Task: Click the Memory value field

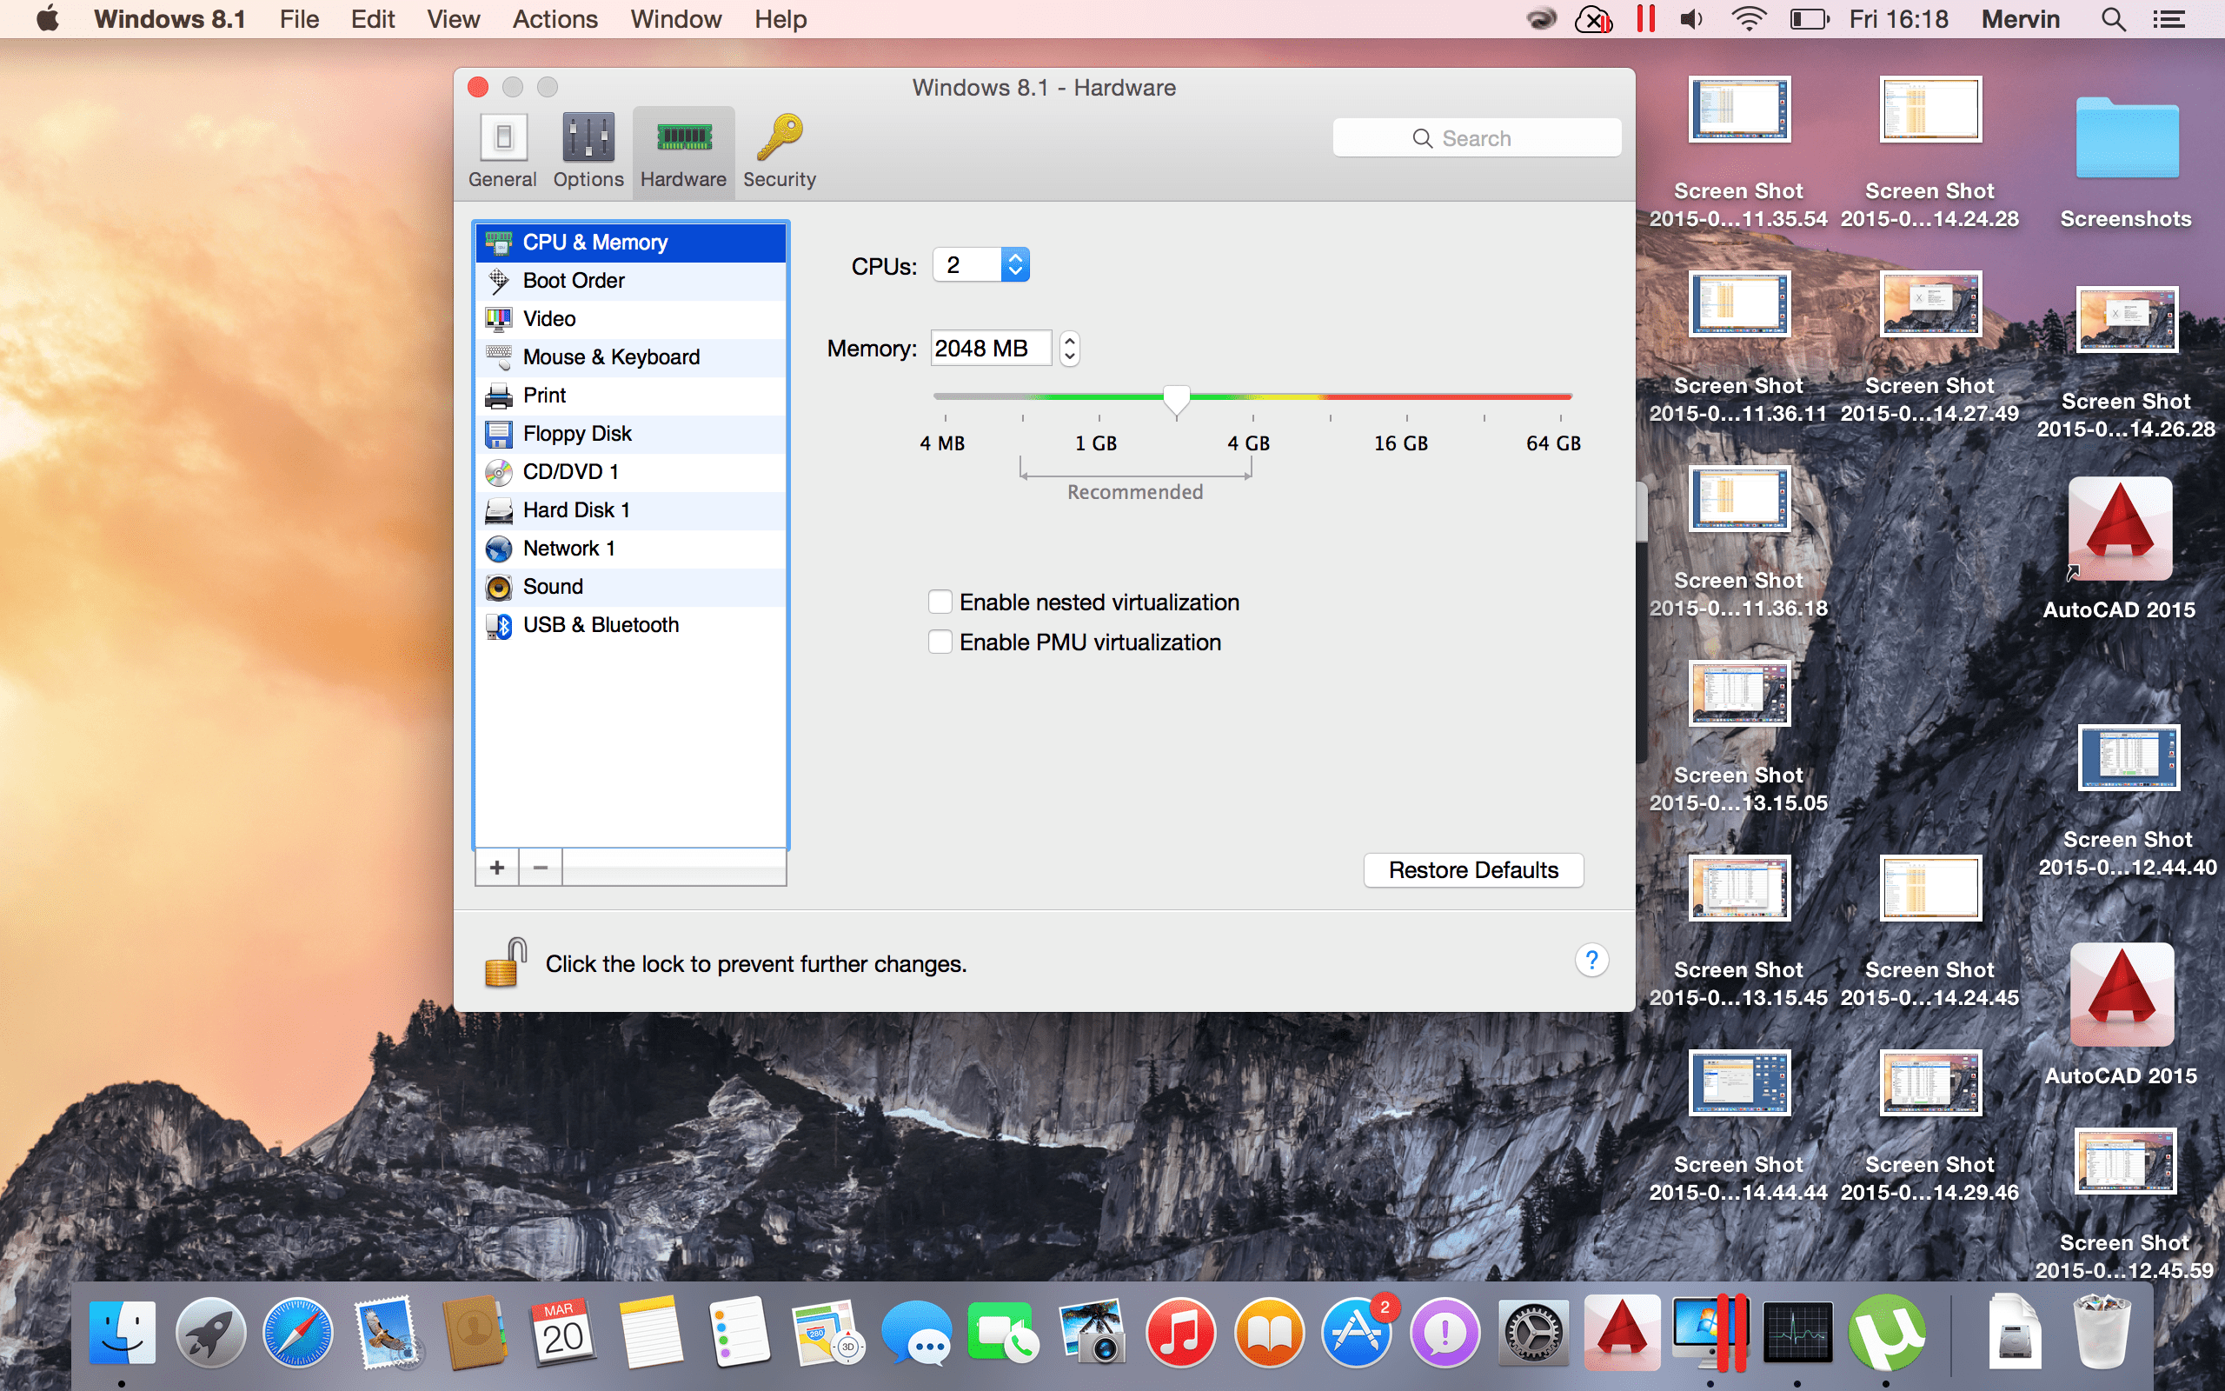Action: click(990, 348)
